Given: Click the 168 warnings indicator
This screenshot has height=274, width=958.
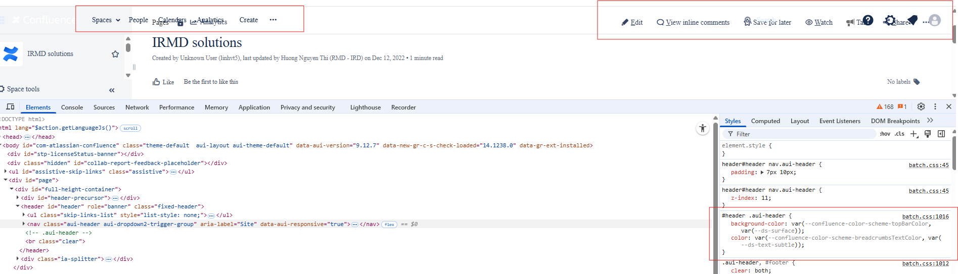Looking at the screenshot, I should [885, 107].
